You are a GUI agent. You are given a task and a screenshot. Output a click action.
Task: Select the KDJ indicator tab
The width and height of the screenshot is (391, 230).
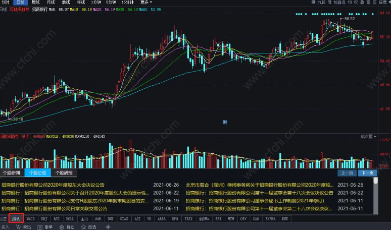(44, 219)
